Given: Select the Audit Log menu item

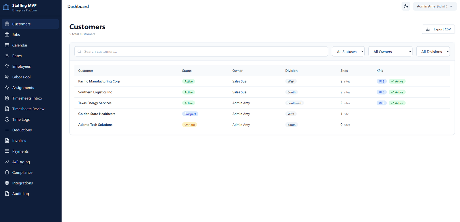Looking at the screenshot, I should (x=30, y=194).
